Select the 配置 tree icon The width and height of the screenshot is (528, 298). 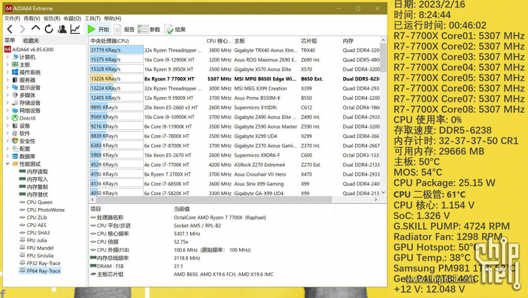click(x=15, y=149)
